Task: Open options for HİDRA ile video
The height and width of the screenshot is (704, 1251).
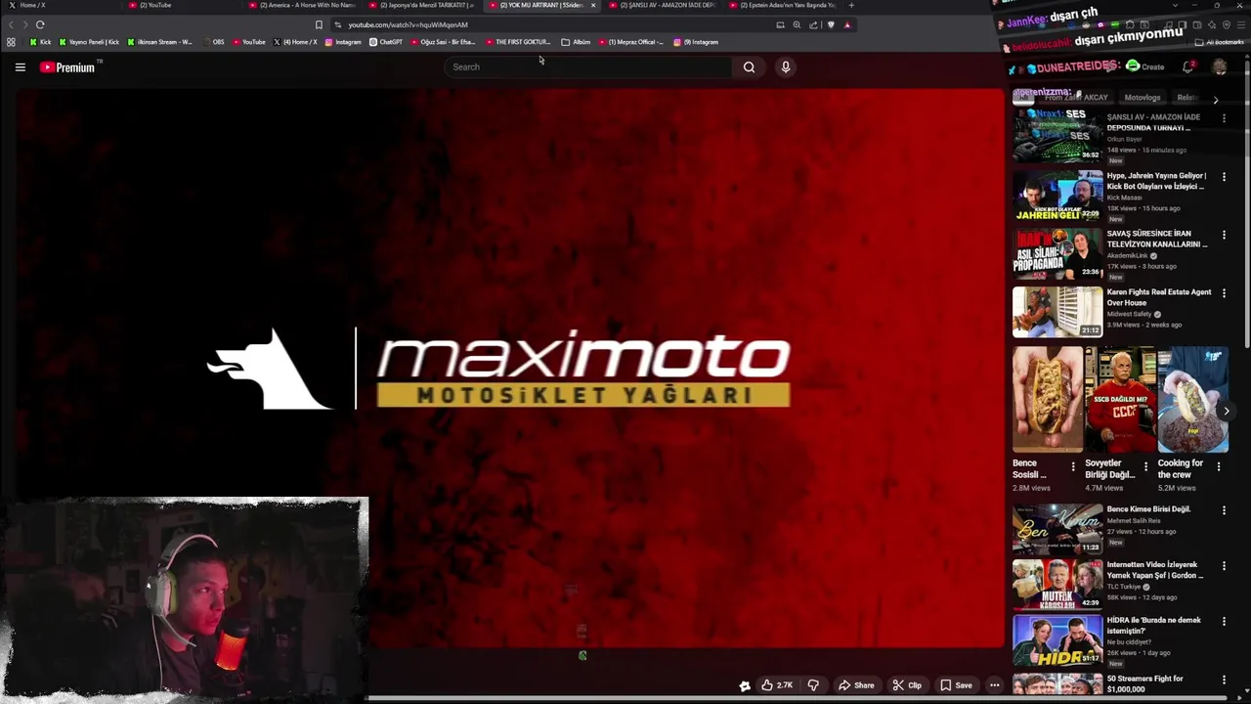Action: (x=1224, y=621)
